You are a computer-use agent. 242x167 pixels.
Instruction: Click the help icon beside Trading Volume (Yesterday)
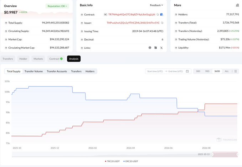[176, 40]
